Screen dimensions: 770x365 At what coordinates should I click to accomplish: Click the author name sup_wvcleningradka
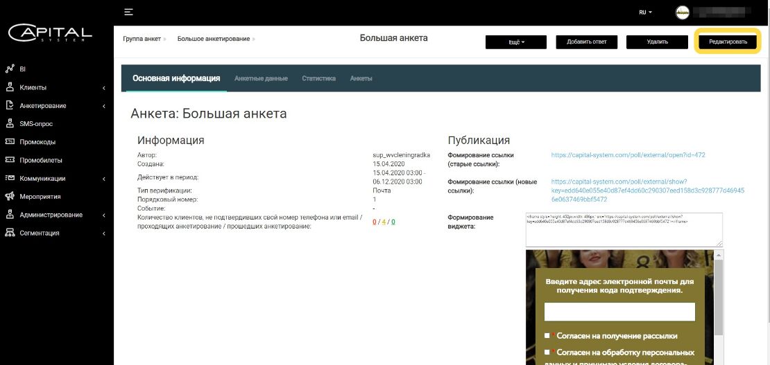pyautogui.click(x=401, y=155)
